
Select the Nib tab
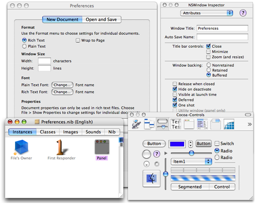click(x=112, y=132)
